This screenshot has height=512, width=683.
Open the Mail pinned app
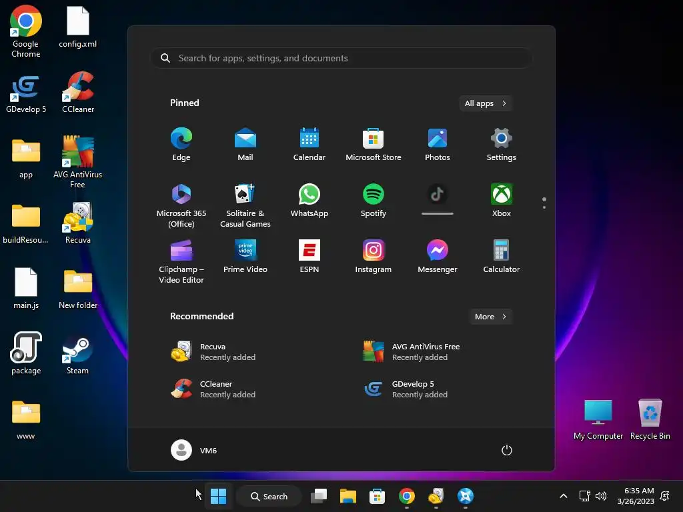[x=245, y=145]
